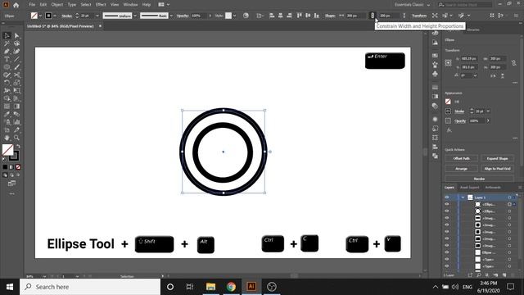Viewport: 524px width, 295px height.
Task: Open the Stroke panel from the dock
Action: point(435,87)
